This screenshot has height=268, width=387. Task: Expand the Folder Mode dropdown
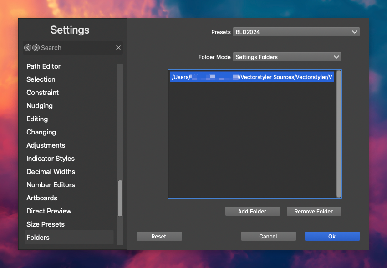pos(287,57)
